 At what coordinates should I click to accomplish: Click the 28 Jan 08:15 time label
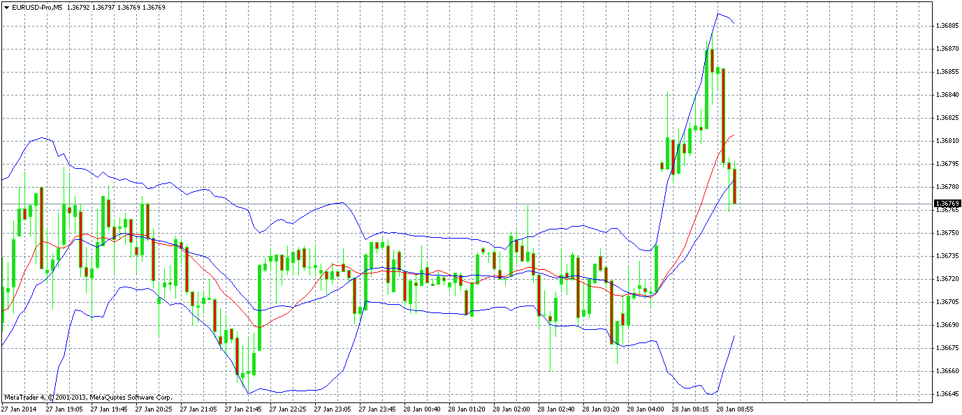coord(690,409)
